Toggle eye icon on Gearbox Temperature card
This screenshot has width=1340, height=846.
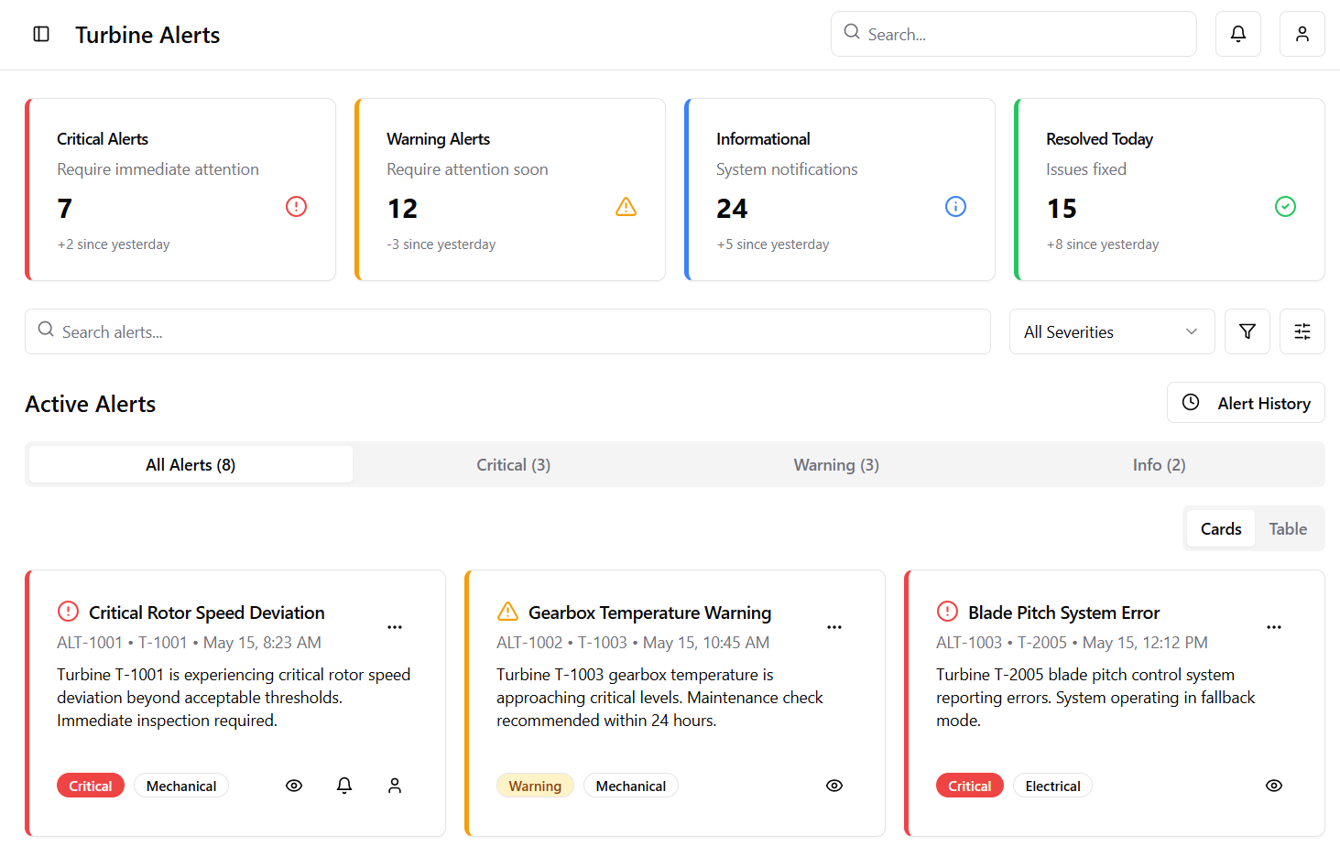click(x=834, y=786)
